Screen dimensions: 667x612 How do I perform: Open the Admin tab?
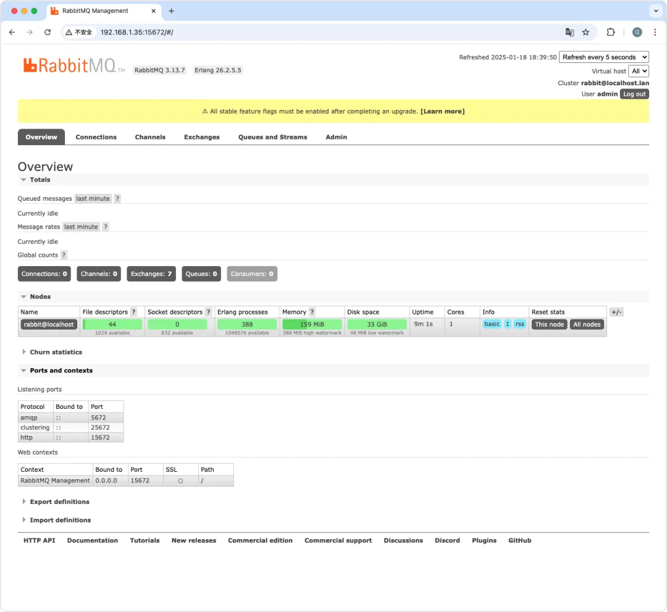pos(336,137)
